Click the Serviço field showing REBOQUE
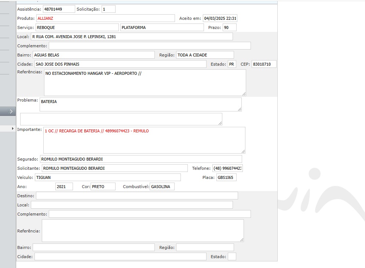Image resolution: width=365 pixels, height=268 pixels. 77,27
